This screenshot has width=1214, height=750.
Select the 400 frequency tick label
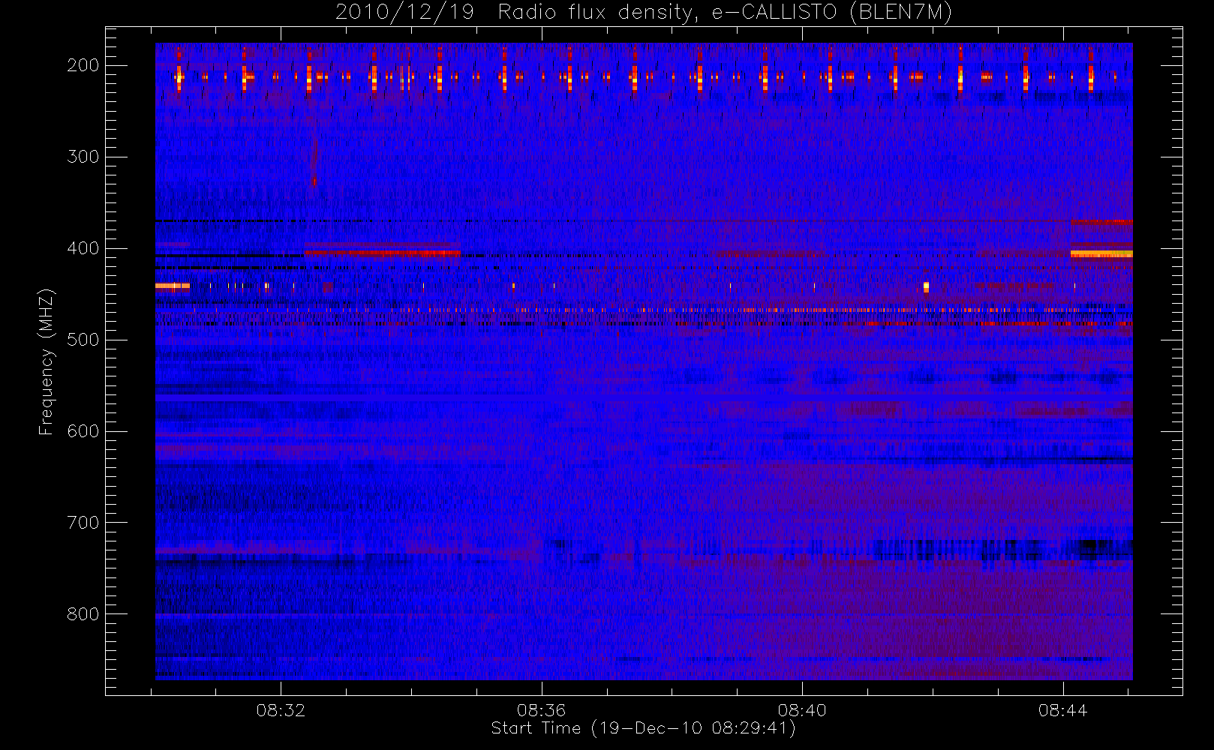83,248
